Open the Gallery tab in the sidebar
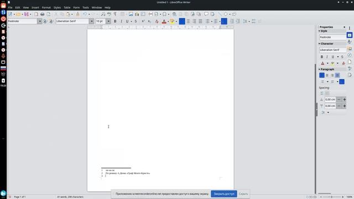Screen dimensions: 354x199 click(x=350, y=49)
